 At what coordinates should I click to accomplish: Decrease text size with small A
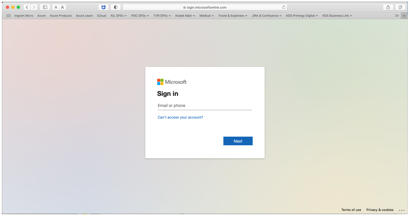point(56,7)
